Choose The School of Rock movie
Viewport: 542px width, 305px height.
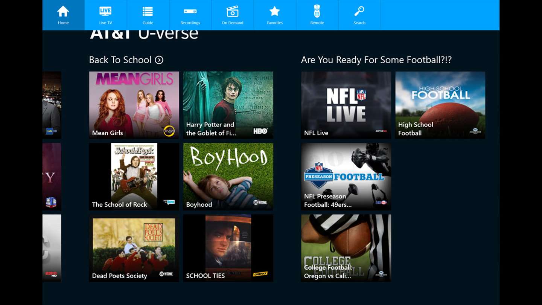coord(134,177)
